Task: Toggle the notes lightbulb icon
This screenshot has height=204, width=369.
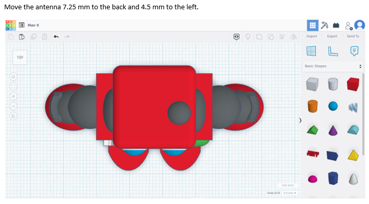Action: point(248,37)
